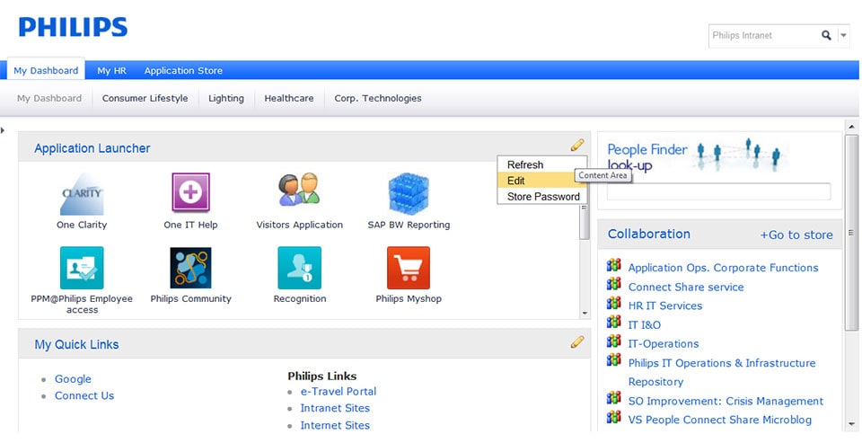This screenshot has width=862, height=443.
Task: Open the One Clarity application icon
Action: pos(82,193)
